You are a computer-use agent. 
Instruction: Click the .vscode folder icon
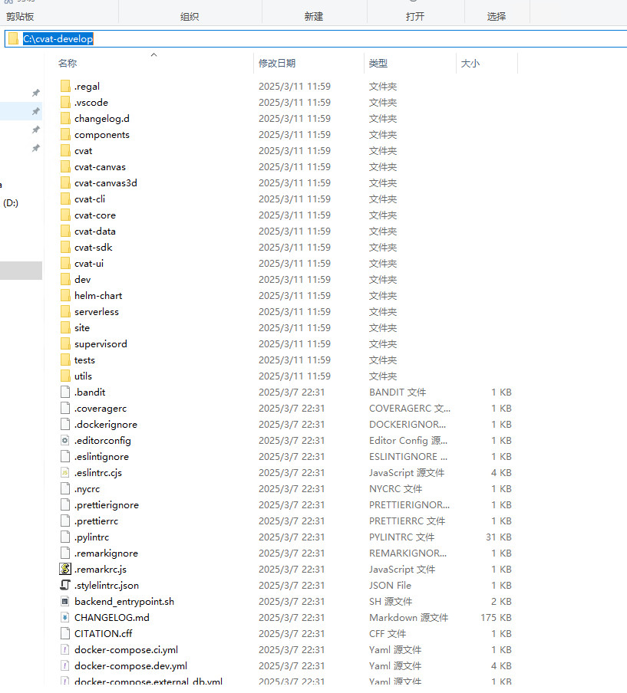pos(65,102)
